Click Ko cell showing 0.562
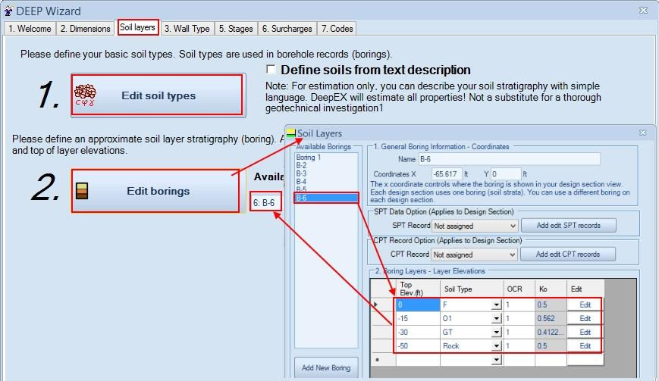The image size is (659, 381). coord(551,318)
